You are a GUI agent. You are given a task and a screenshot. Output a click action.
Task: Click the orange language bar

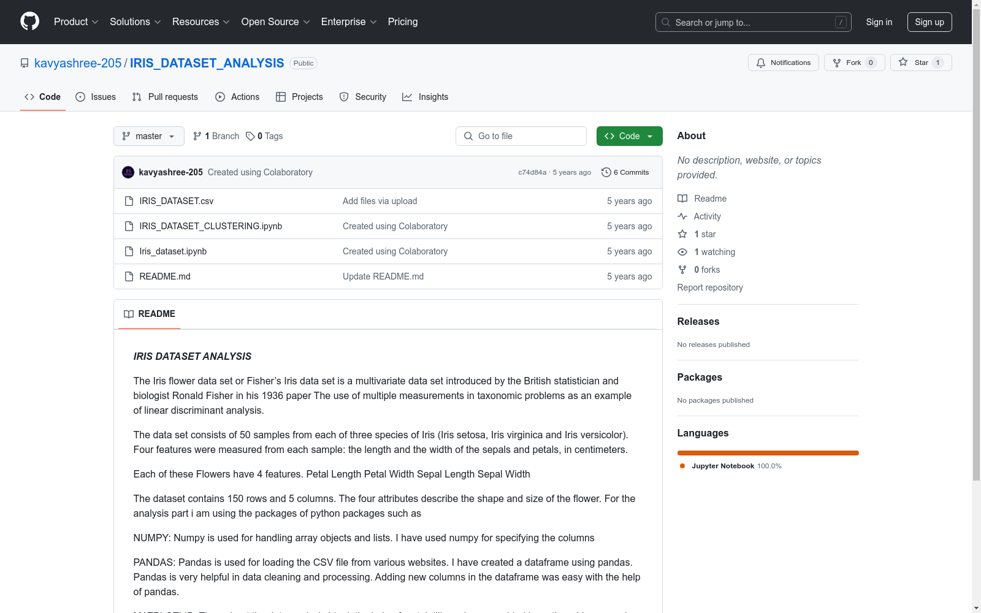pos(768,453)
